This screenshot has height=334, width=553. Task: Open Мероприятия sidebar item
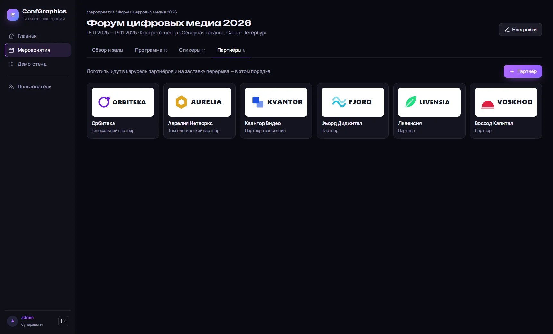coord(38,50)
